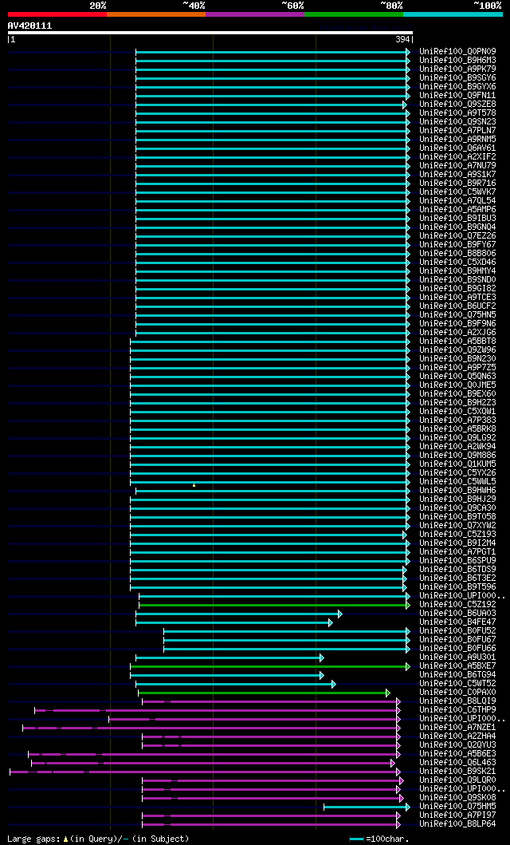This screenshot has height=845, width=510.
Task: Click the Large gaps legend text
Action: [x=99, y=839]
